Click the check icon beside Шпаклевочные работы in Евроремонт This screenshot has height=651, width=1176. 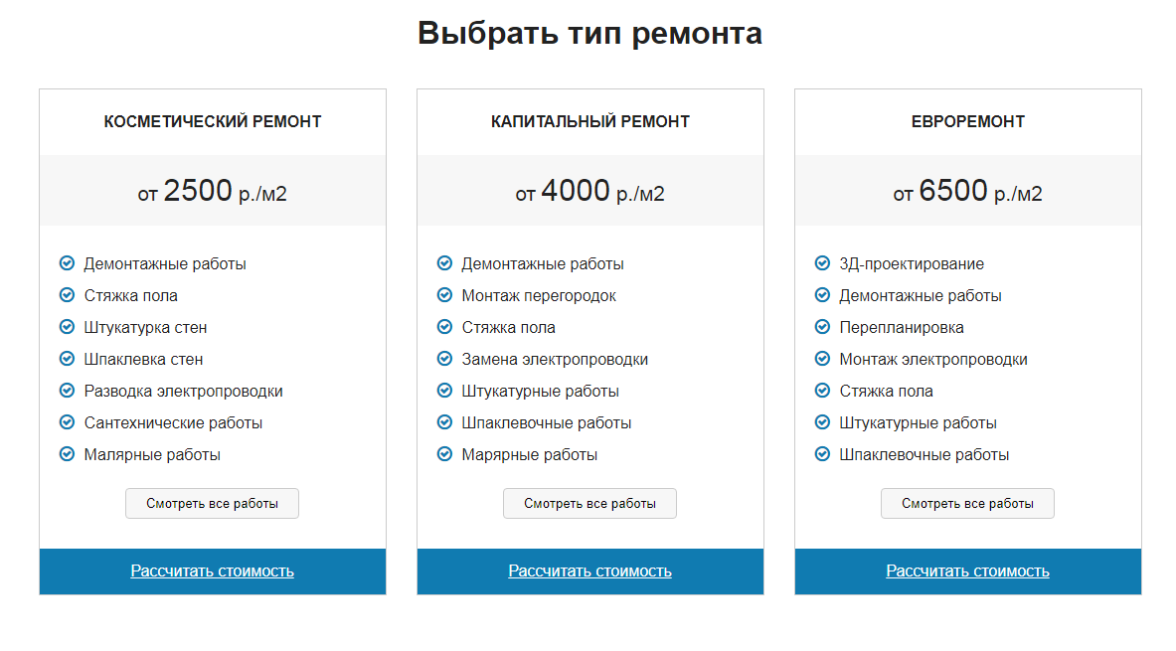pos(820,454)
